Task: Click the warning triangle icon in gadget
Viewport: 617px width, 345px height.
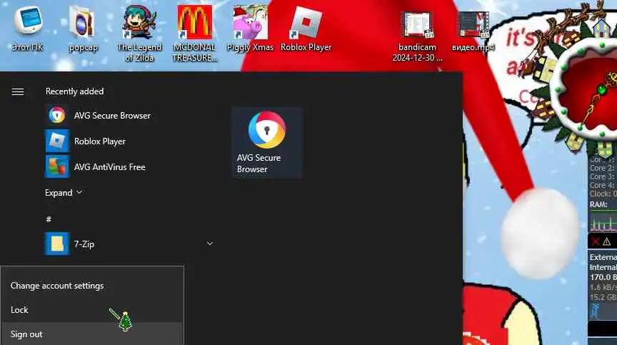Action: (607, 241)
